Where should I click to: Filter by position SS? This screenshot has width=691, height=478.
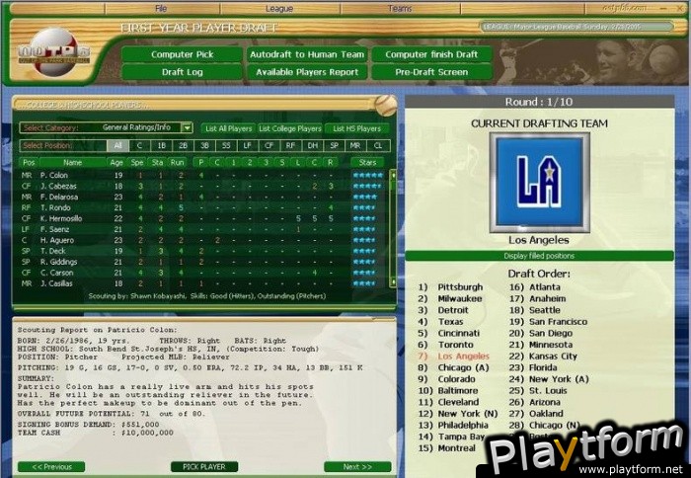pos(226,145)
